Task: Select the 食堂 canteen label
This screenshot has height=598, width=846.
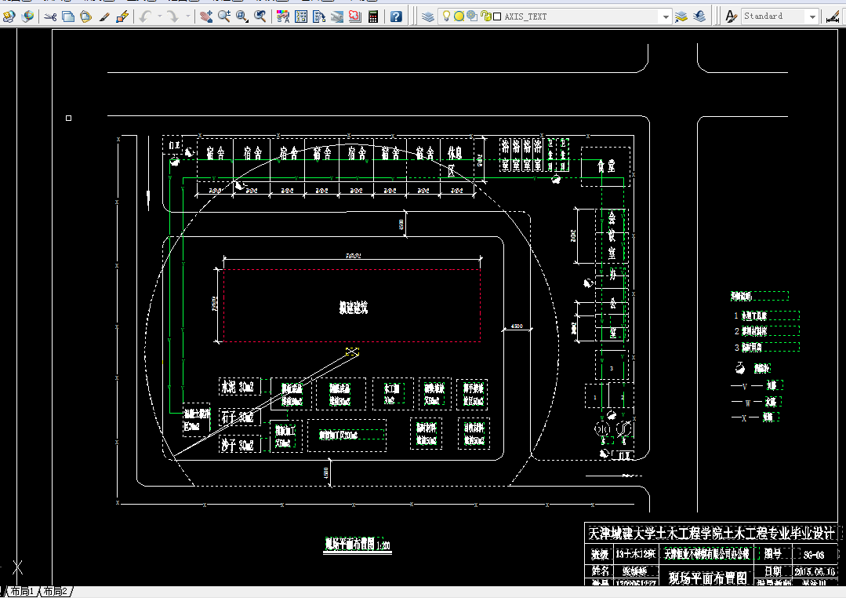Action: (x=606, y=166)
